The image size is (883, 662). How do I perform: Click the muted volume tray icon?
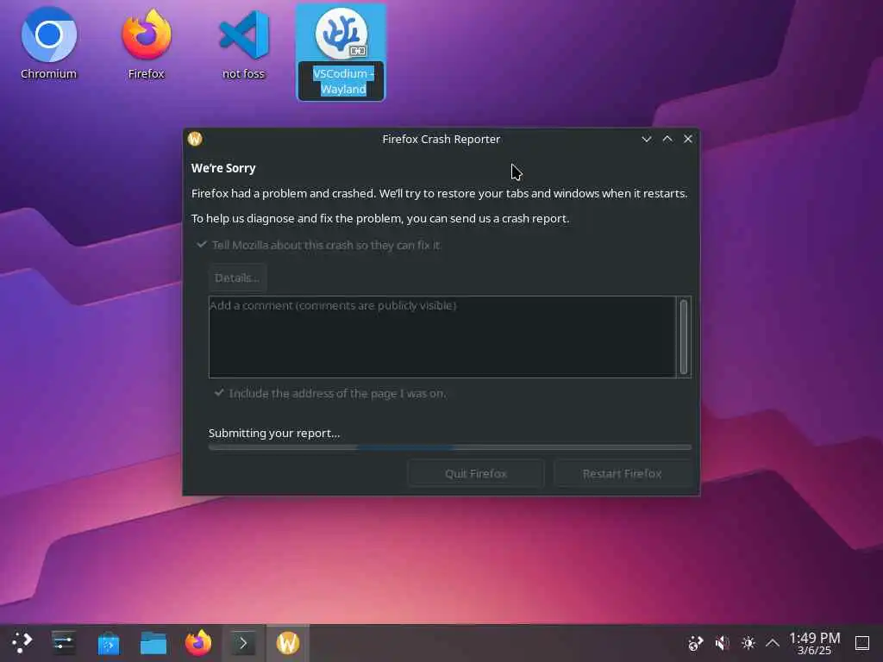(x=722, y=643)
